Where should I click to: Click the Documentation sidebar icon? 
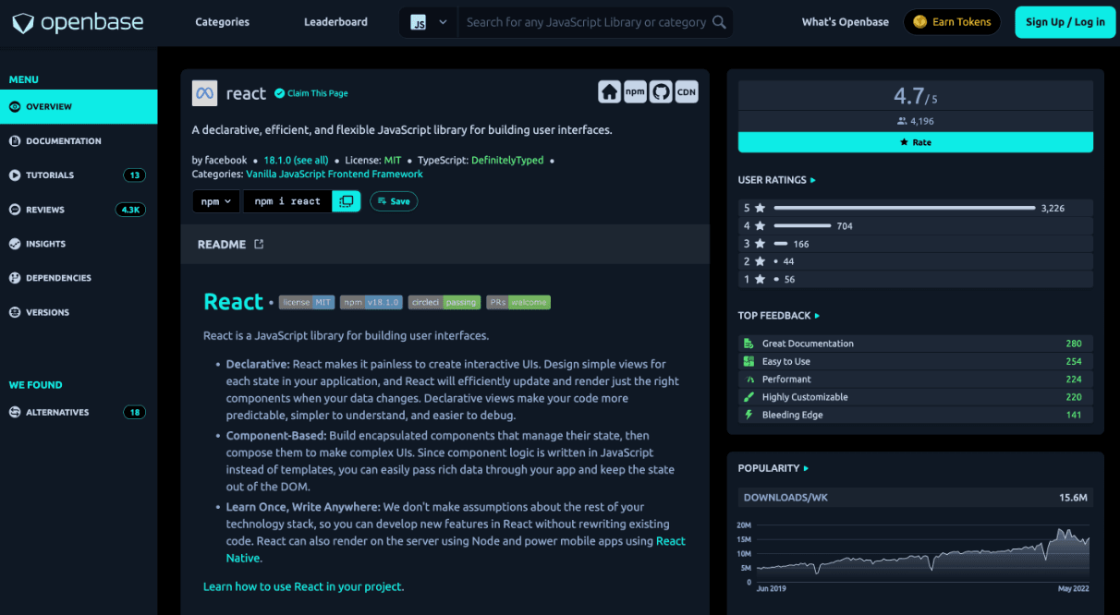pyautogui.click(x=15, y=140)
